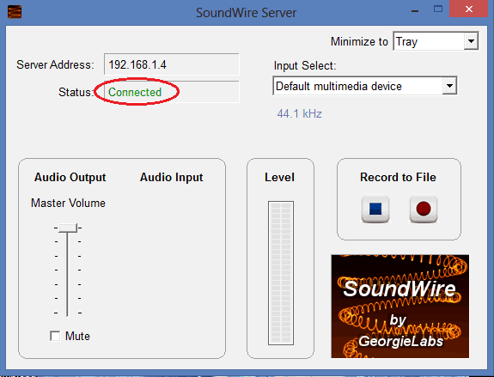Maximize the SoundWire Server window

pyautogui.click(x=438, y=9)
